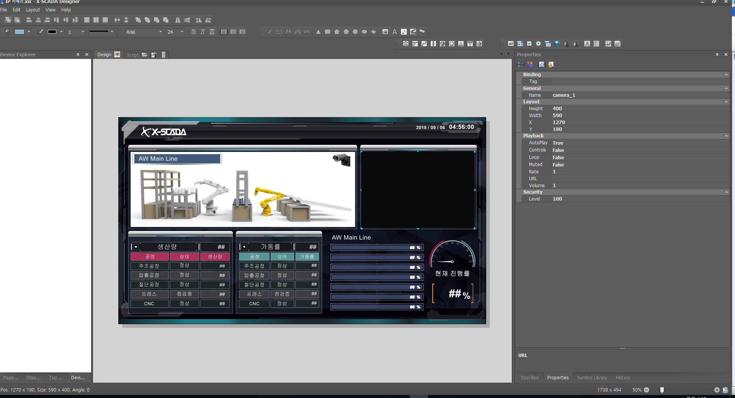The image size is (735, 398).
Task: Click the Line color pencil icon
Action: (40, 32)
